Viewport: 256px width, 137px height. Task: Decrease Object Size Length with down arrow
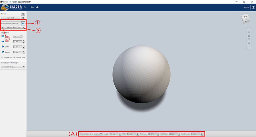(x=24, y=53)
